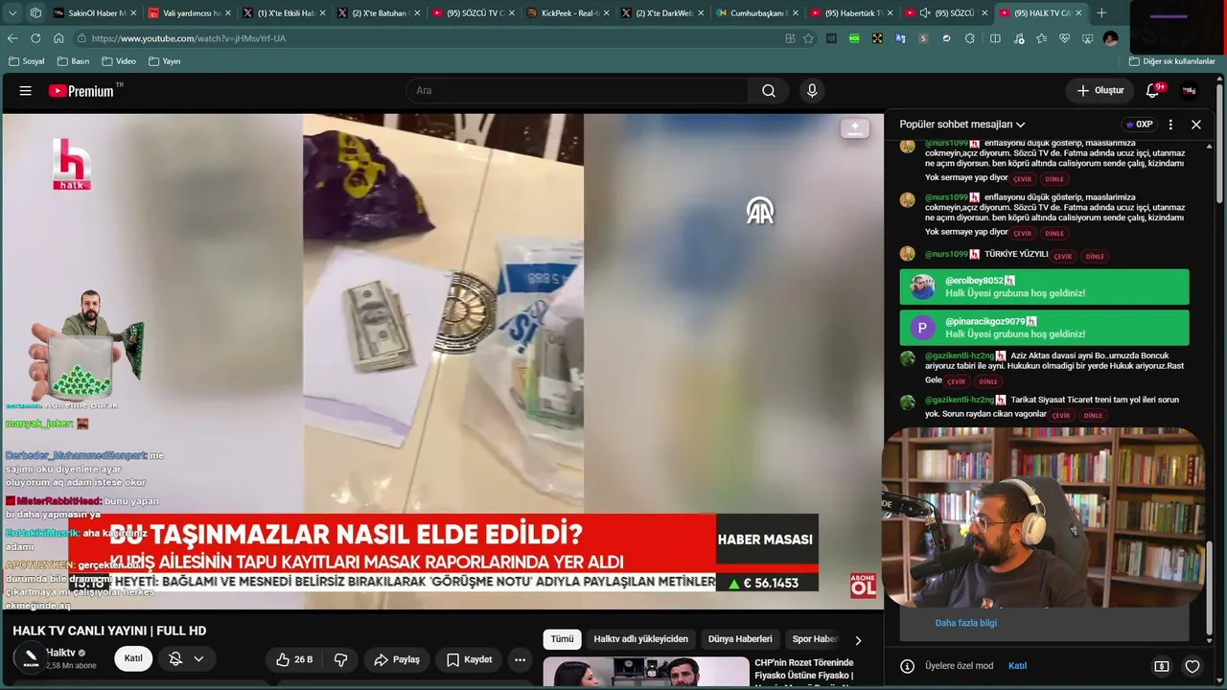1227x690 pixels.
Task: Open a new browser tab
Action: tap(1101, 13)
